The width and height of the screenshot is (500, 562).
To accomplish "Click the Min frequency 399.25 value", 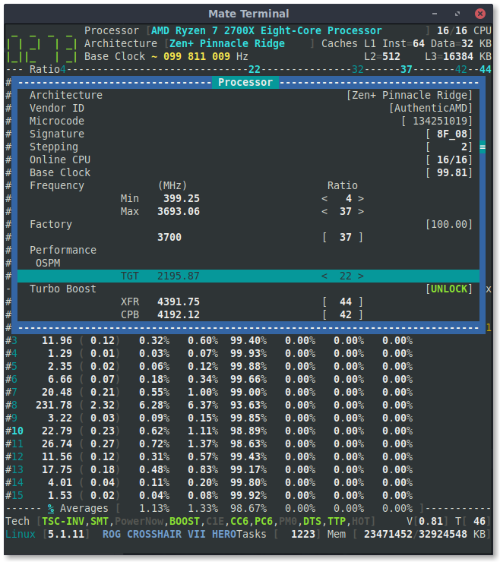I will click(182, 198).
